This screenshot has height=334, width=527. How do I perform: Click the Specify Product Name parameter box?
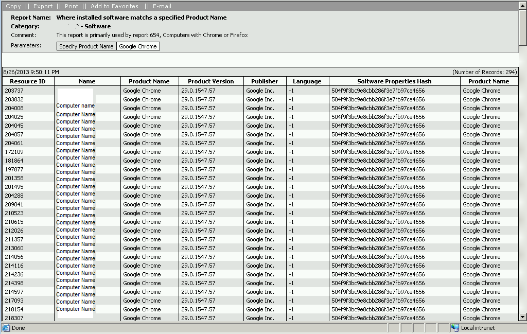click(86, 46)
